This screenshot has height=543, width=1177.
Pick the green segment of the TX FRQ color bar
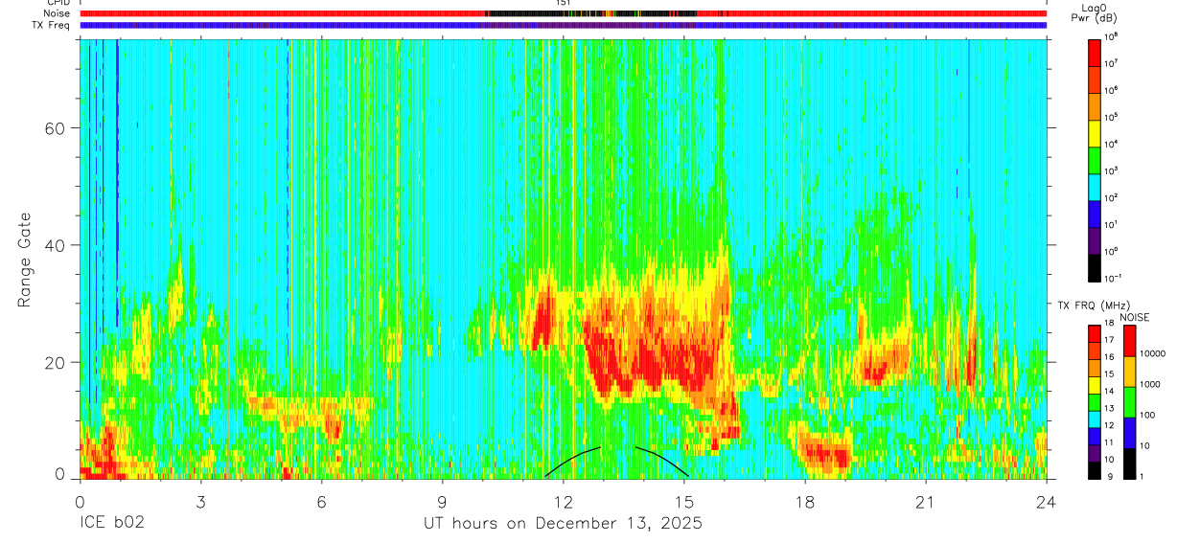1094,401
